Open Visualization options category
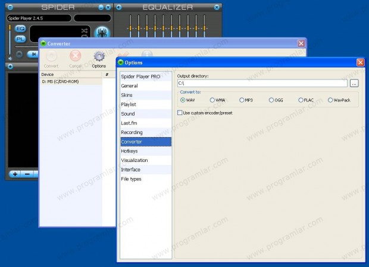Image resolution: width=369 pixels, height=267 pixels. (x=146, y=160)
